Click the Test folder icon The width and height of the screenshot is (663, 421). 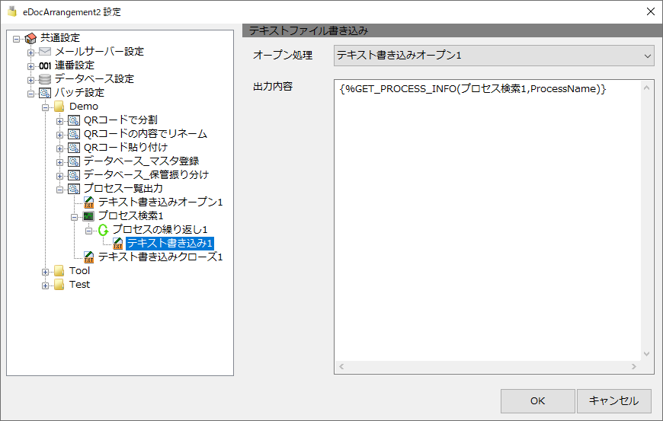[59, 285]
